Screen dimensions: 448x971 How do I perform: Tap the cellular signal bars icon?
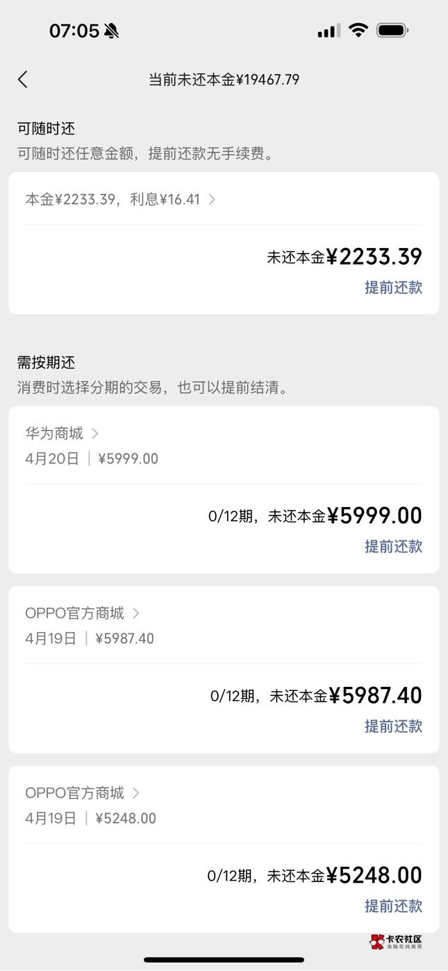click(329, 31)
